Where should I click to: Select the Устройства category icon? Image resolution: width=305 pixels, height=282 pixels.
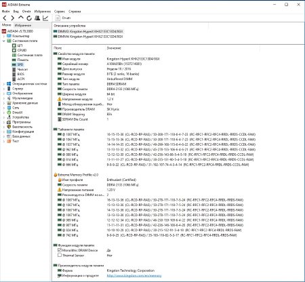[x=9, y=117]
